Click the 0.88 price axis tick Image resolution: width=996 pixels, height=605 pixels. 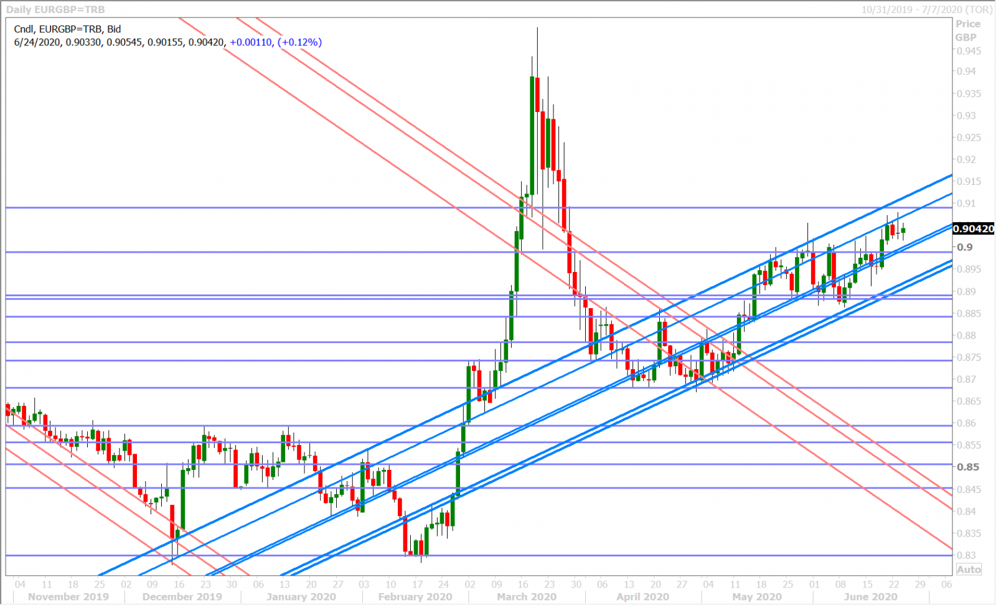click(966, 335)
